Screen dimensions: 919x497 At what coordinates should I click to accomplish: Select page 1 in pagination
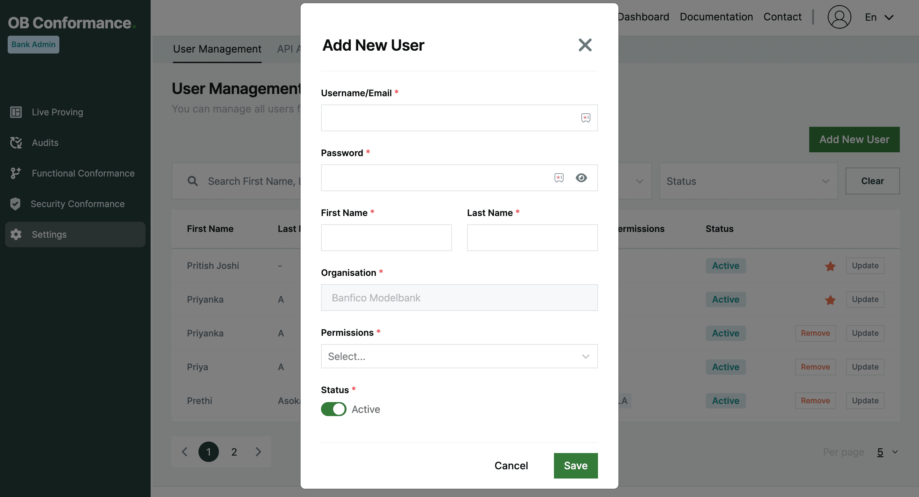click(x=208, y=452)
